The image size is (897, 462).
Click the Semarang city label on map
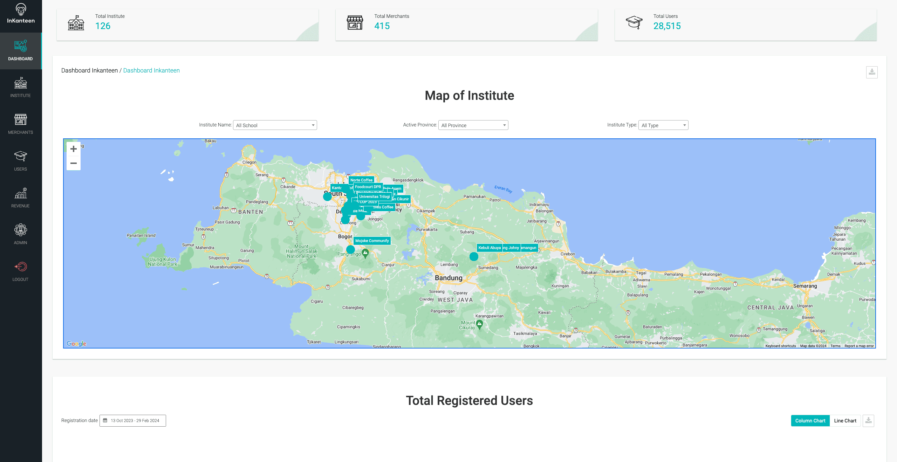[805, 286]
